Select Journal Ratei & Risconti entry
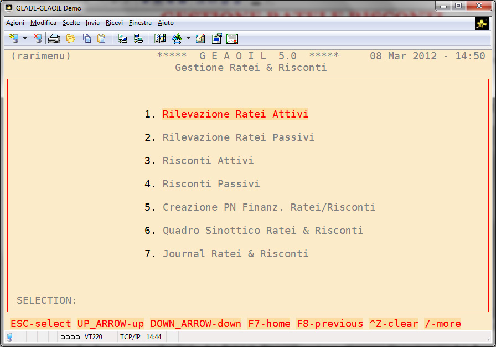The width and height of the screenshot is (496, 347). click(235, 254)
